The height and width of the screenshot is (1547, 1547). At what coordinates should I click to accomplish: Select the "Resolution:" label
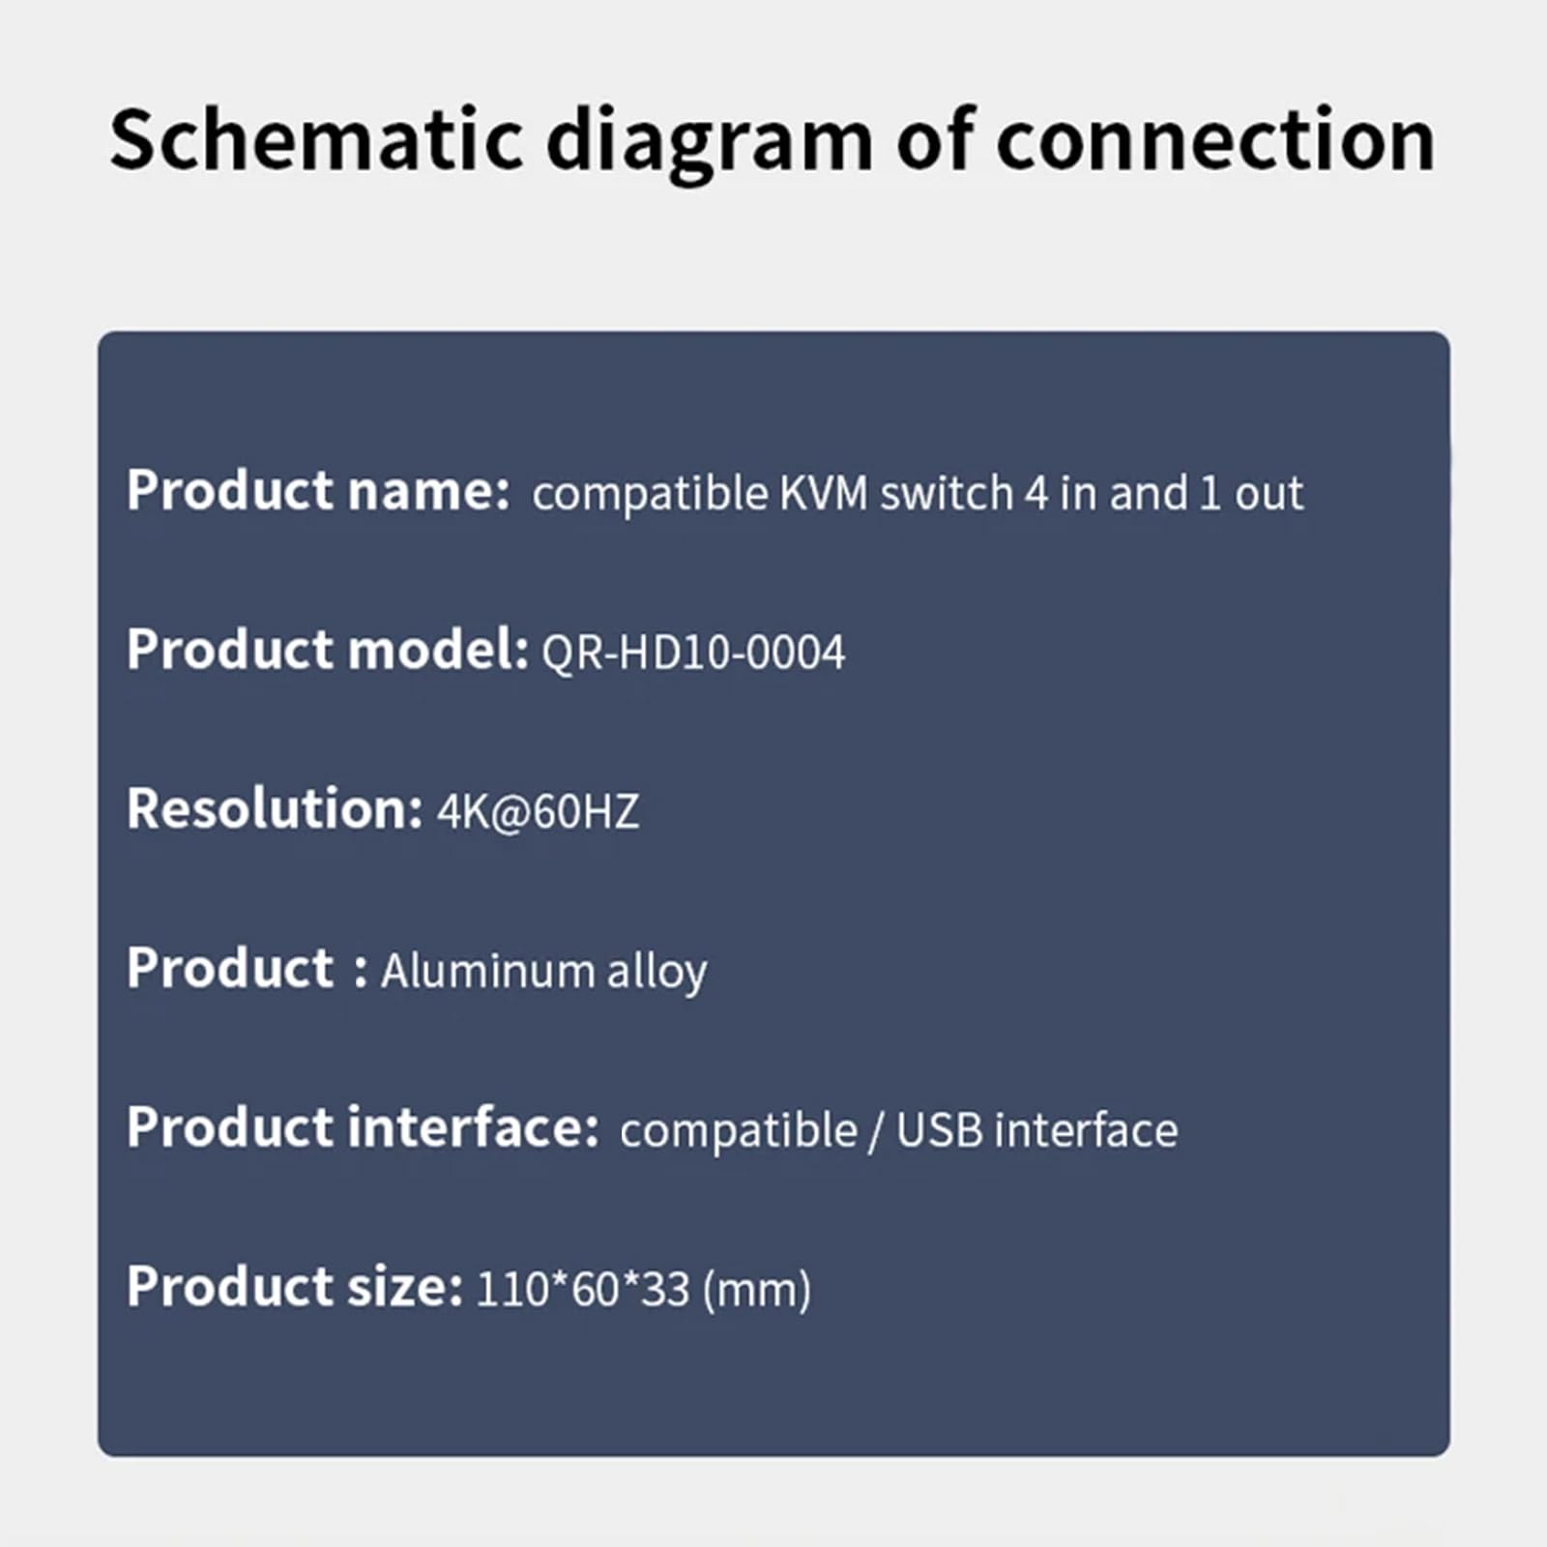pos(276,808)
